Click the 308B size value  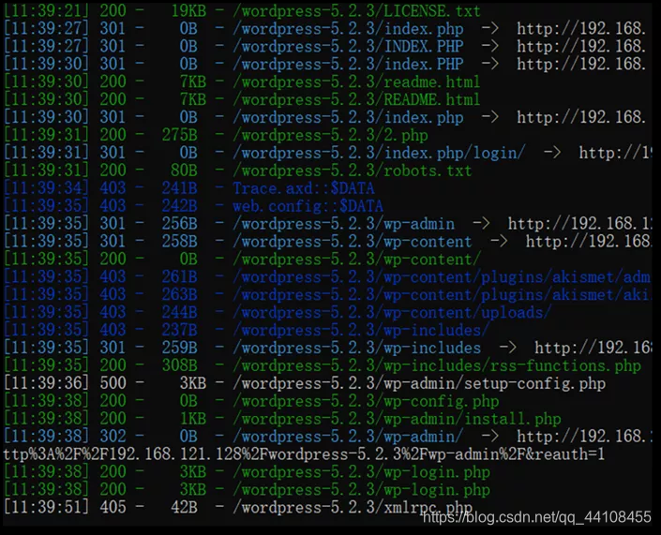pyautogui.click(x=180, y=364)
